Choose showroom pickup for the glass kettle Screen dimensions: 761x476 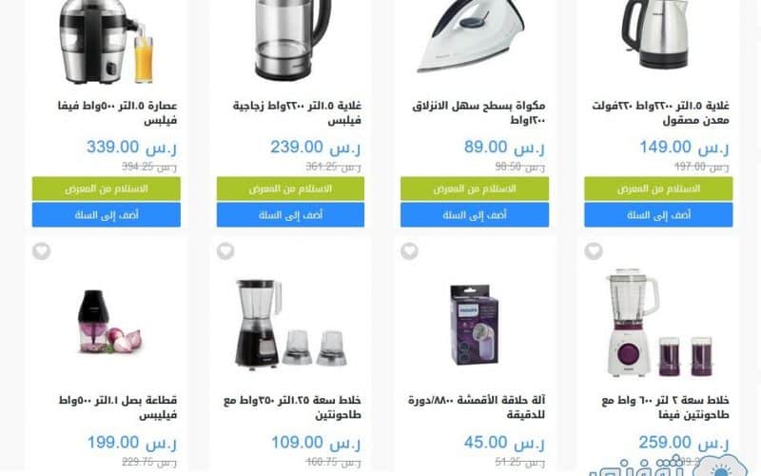click(x=290, y=188)
